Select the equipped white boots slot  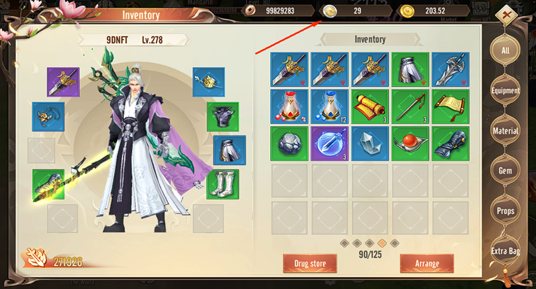coord(223,184)
